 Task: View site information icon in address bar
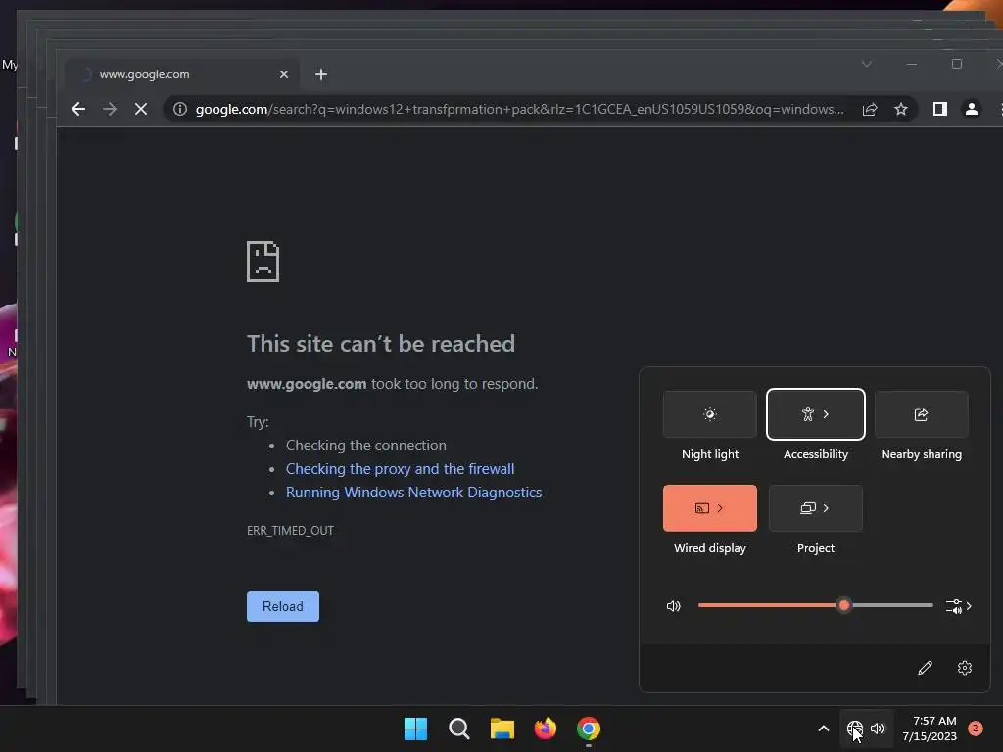[x=180, y=109]
